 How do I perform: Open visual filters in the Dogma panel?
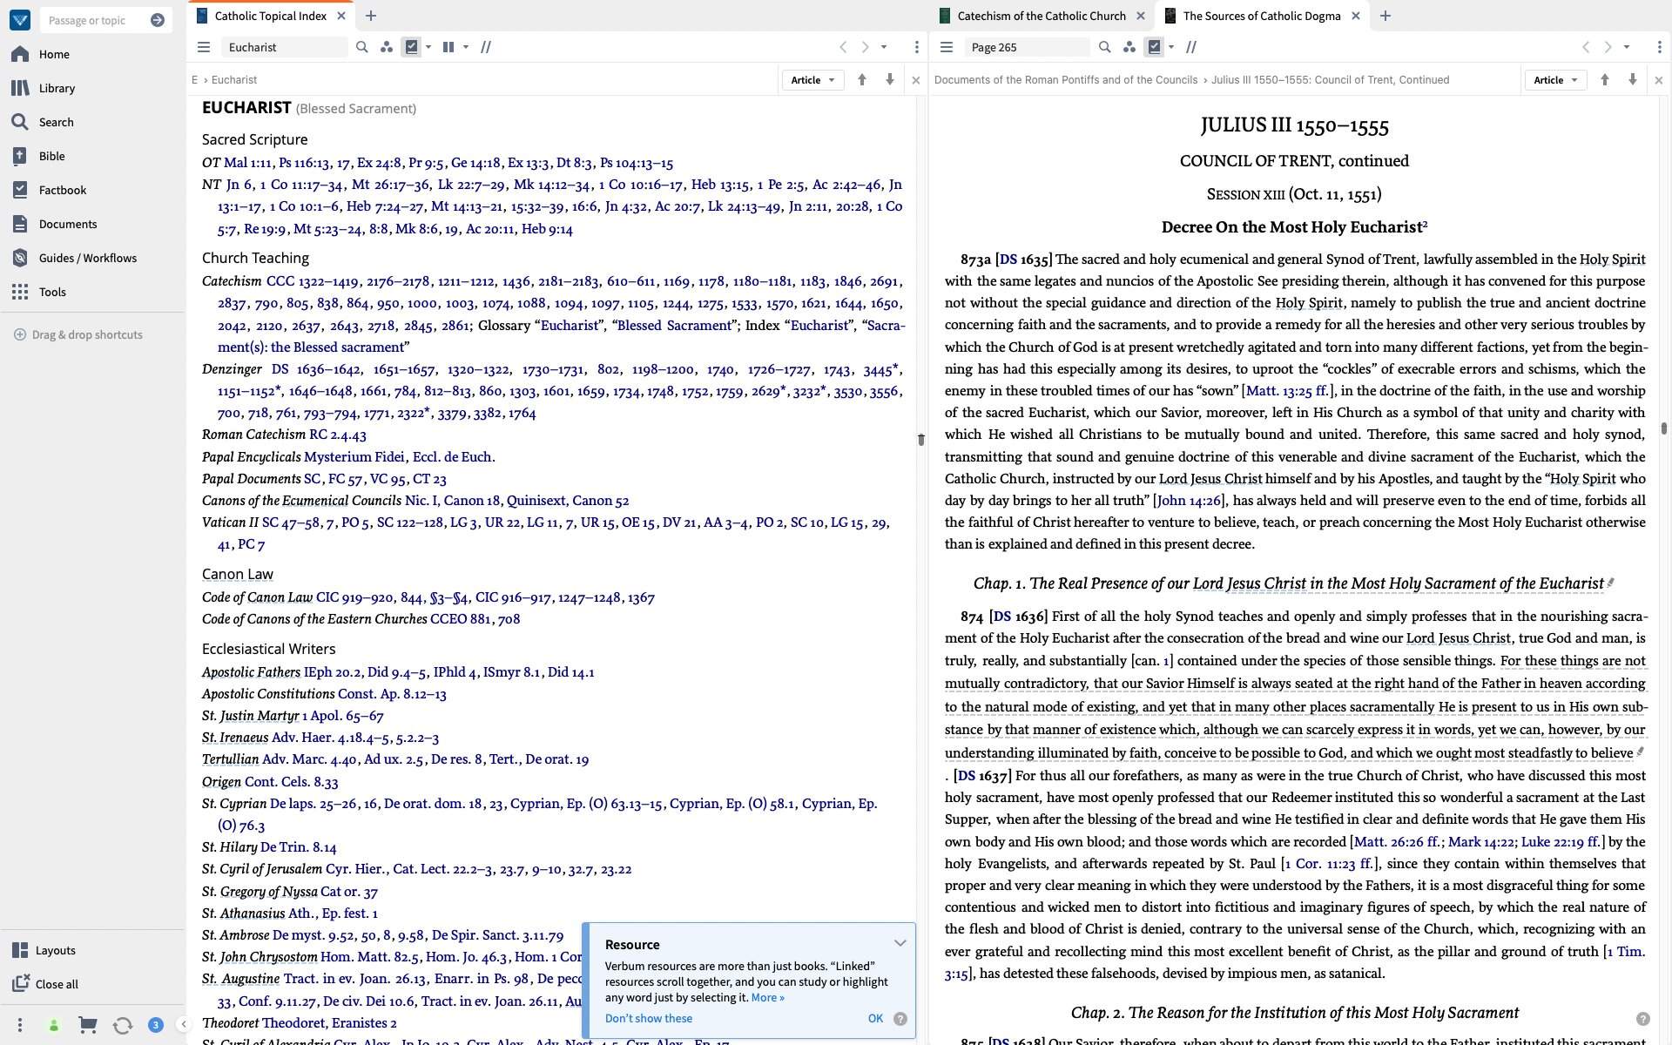pyautogui.click(x=1129, y=47)
